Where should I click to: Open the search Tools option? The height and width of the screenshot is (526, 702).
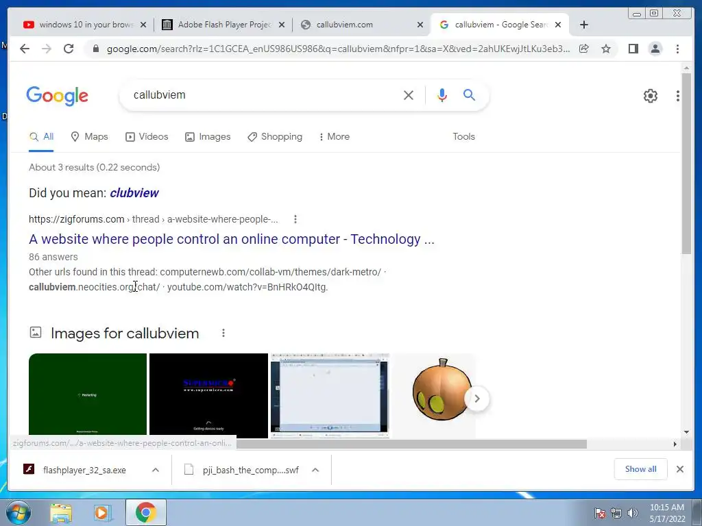pos(463,136)
